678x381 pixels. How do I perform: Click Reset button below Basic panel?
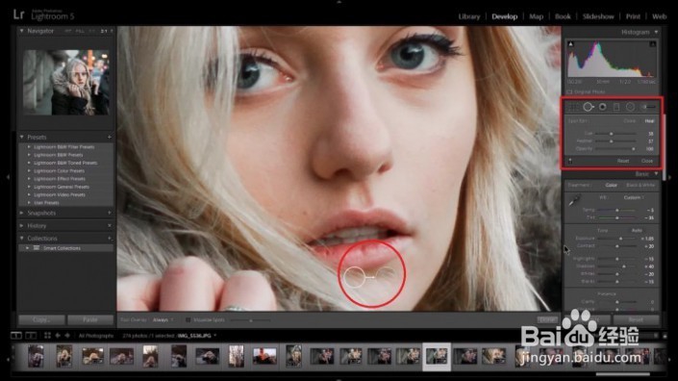coord(636,320)
